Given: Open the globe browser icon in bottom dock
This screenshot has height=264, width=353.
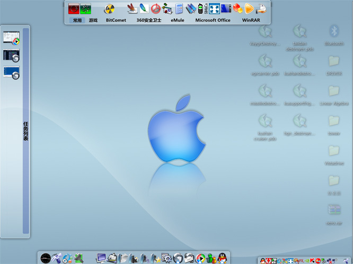Looking at the screenshot, I should pyautogui.click(x=178, y=258).
